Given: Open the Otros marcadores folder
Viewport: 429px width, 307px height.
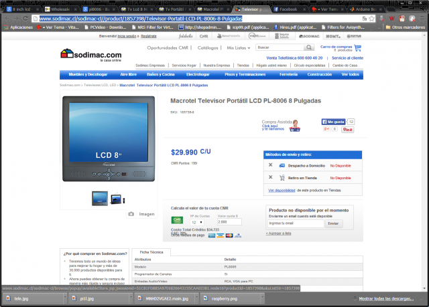Looking at the screenshot, I should click(405, 27).
